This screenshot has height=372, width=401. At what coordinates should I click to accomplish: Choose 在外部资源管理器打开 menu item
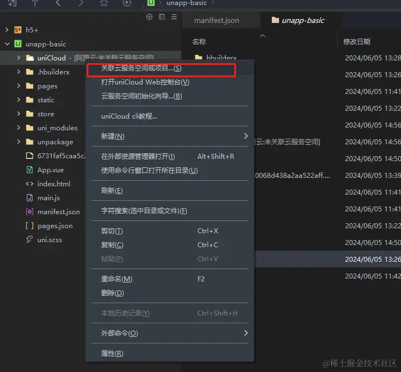pyautogui.click(x=170, y=156)
